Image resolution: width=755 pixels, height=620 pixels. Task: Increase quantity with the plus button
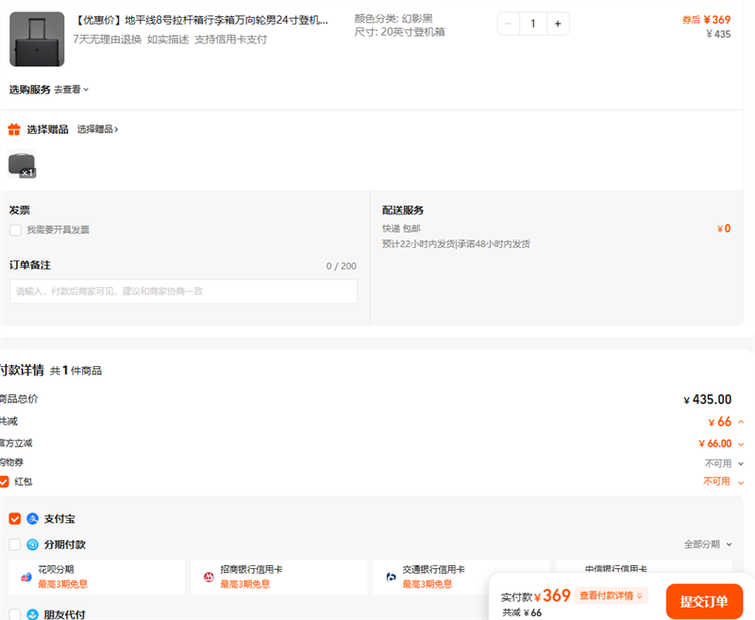pyautogui.click(x=557, y=24)
